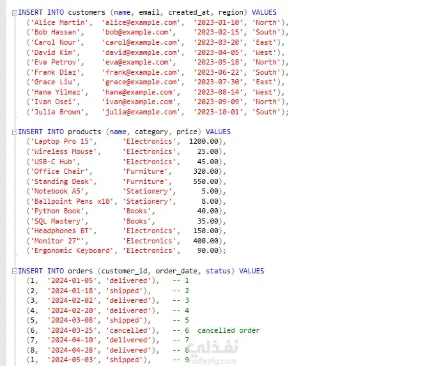
Task: Click the 'Notebook A5' product name
Action: click(57, 191)
